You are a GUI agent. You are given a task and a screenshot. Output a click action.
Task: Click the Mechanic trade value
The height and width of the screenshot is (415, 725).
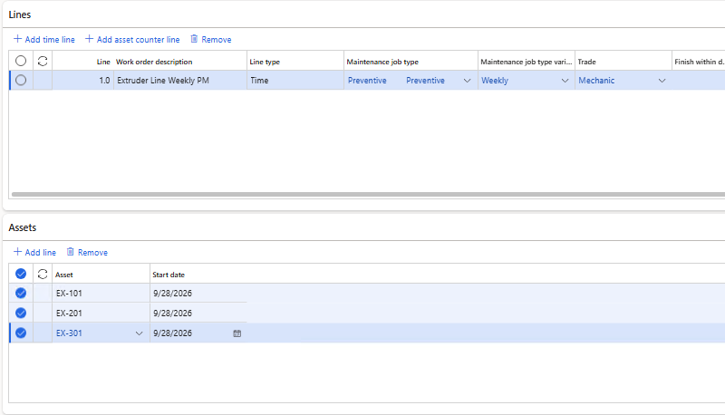[596, 81]
